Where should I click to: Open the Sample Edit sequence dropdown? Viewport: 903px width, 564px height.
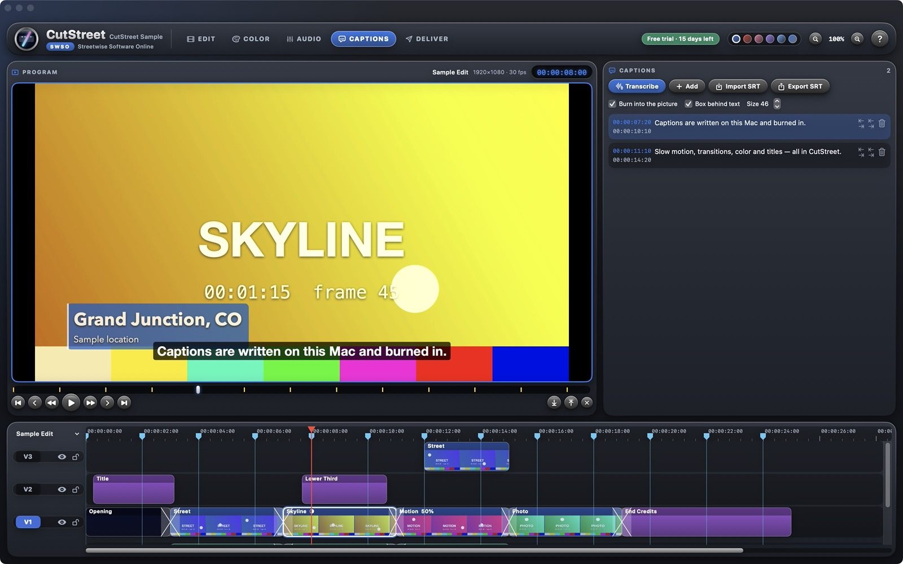(48, 434)
